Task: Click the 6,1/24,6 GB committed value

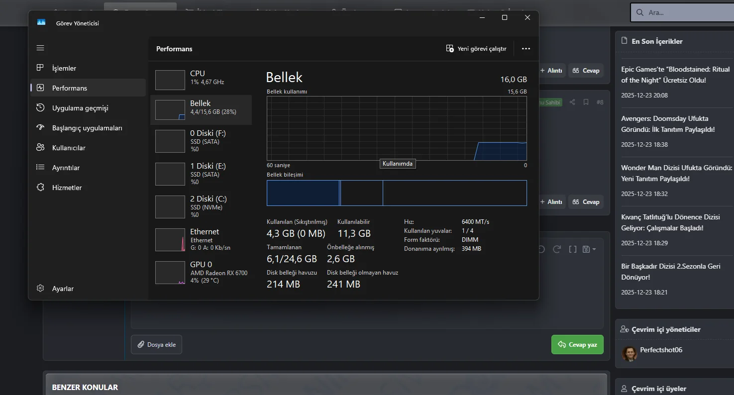Action: coord(292,259)
